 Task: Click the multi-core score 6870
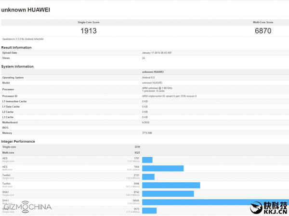[263, 30]
